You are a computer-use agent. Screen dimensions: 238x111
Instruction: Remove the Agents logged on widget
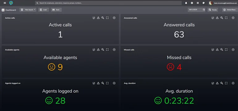(x=114, y=83)
